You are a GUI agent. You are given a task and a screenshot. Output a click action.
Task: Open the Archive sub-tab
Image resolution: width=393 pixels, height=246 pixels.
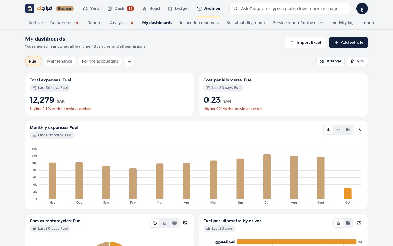tap(35, 23)
